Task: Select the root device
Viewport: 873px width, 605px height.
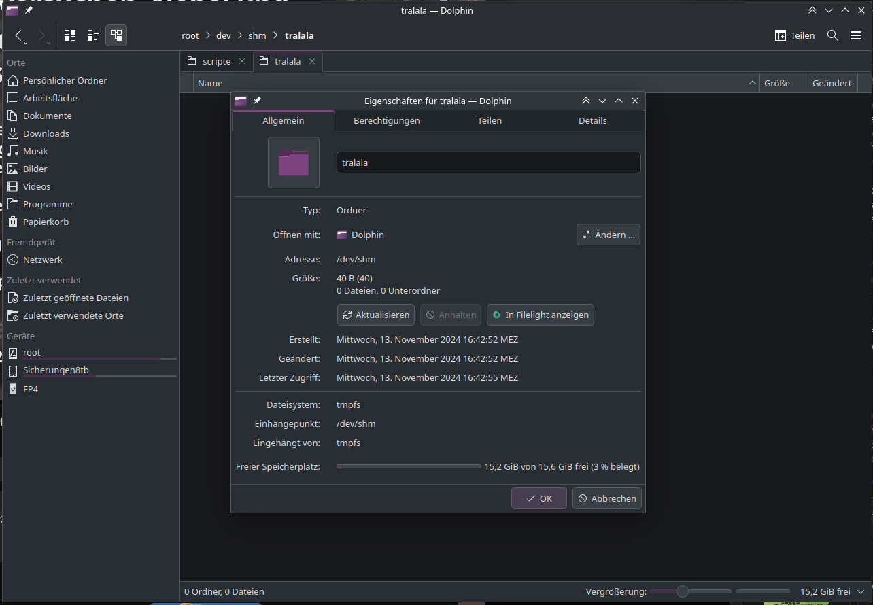Action: (x=90, y=353)
